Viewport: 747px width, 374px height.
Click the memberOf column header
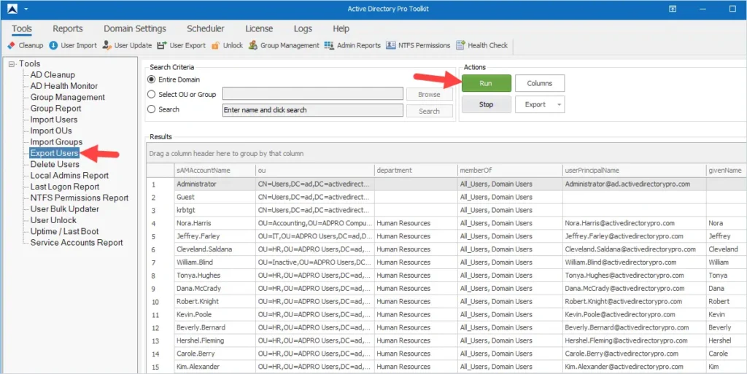510,171
